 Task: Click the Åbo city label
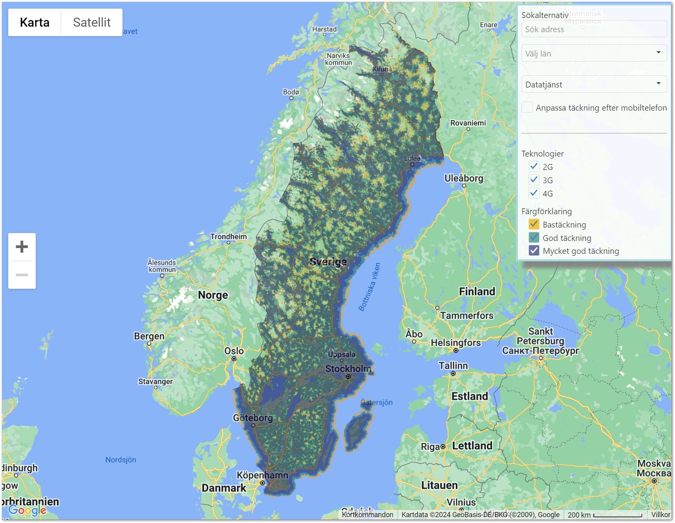click(x=414, y=334)
